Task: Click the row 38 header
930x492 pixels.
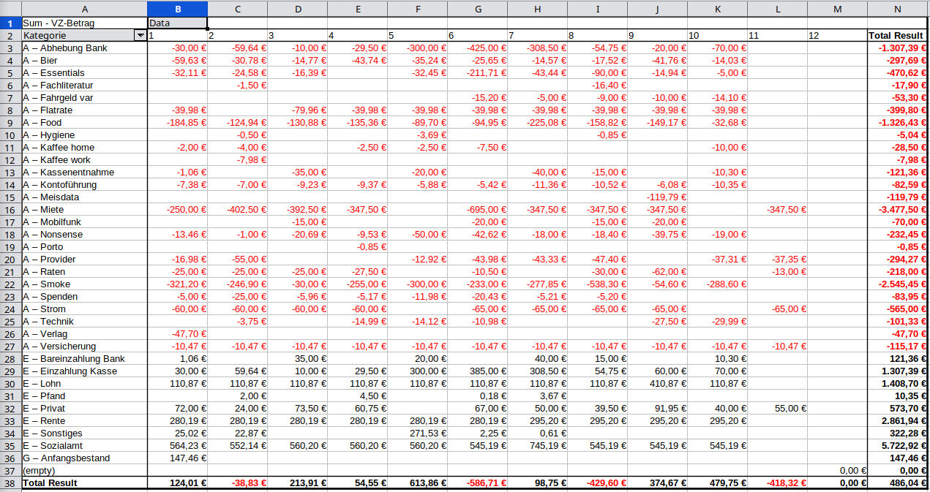Action: point(10,483)
